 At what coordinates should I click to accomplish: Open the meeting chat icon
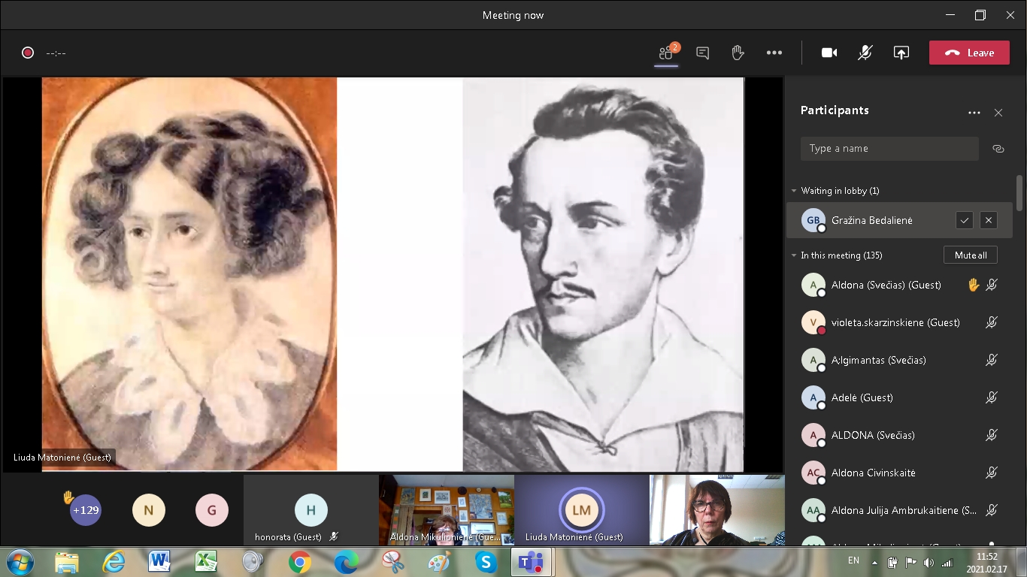click(x=702, y=53)
